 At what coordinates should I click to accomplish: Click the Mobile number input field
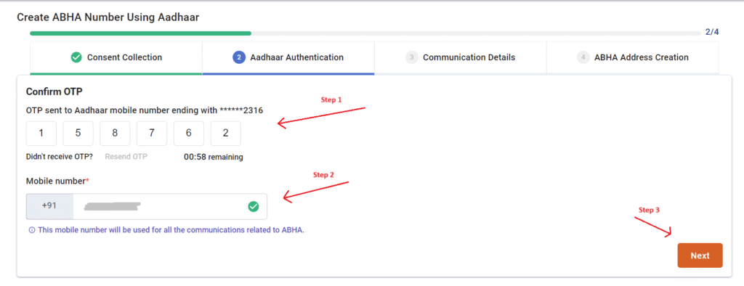tap(170, 206)
